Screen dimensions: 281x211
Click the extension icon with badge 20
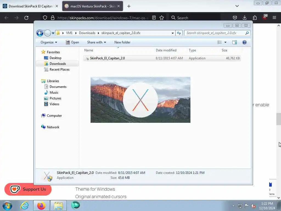click(265, 17)
